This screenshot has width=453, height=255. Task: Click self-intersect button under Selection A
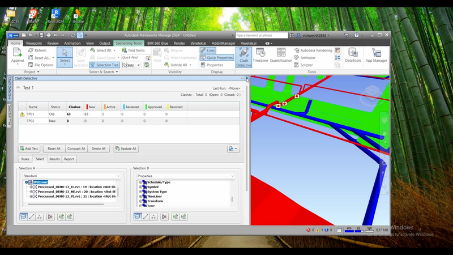[50, 216]
